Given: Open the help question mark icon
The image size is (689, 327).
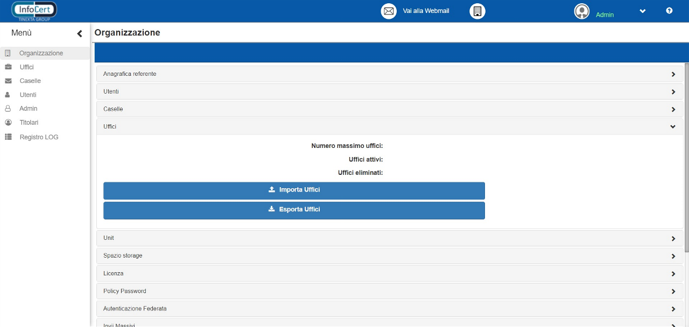Looking at the screenshot, I should 669,11.
